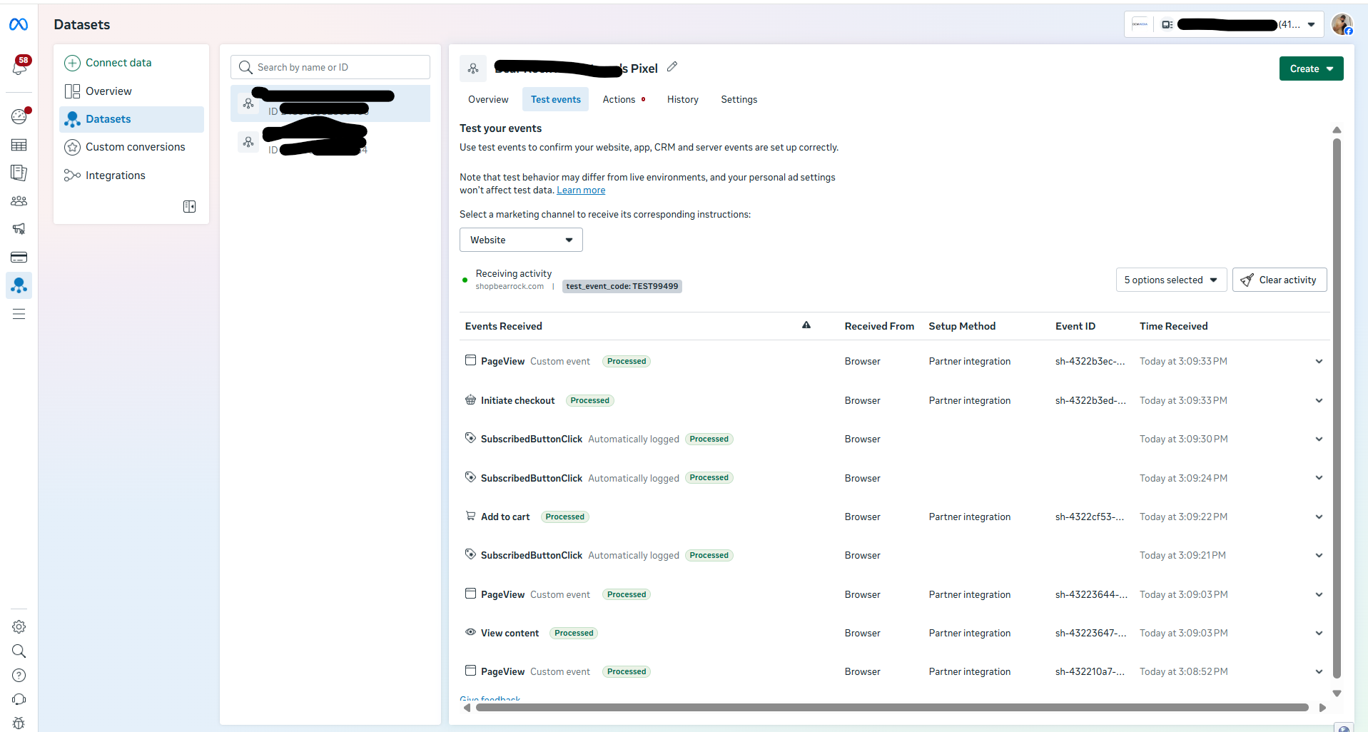The height and width of the screenshot is (732, 1368).
Task: Open the help question mark icon
Action: coord(19,675)
